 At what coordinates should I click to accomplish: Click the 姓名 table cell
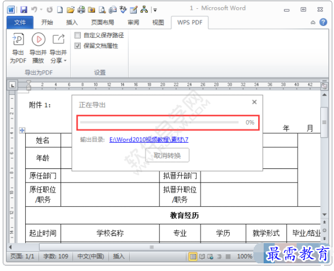point(43,140)
